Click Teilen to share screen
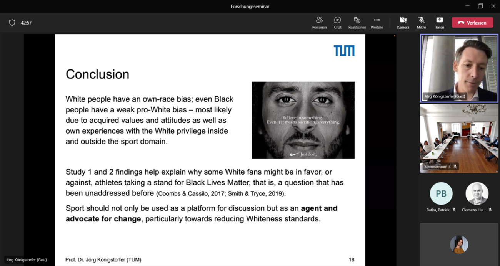Viewport: 500px width, 266px height. [x=439, y=23]
